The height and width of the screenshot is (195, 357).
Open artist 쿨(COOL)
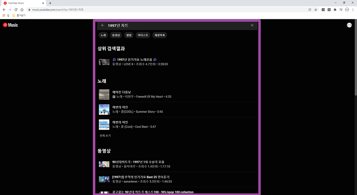click(x=127, y=112)
